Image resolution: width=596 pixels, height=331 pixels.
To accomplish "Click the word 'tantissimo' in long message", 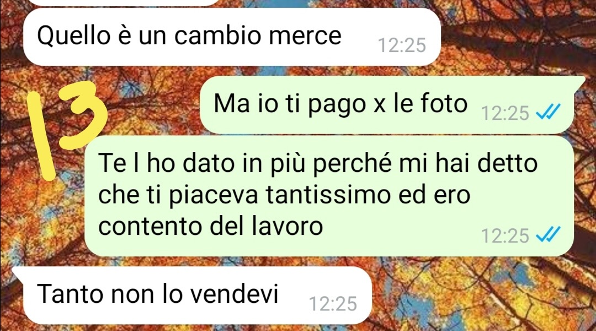I will [x=328, y=195].
